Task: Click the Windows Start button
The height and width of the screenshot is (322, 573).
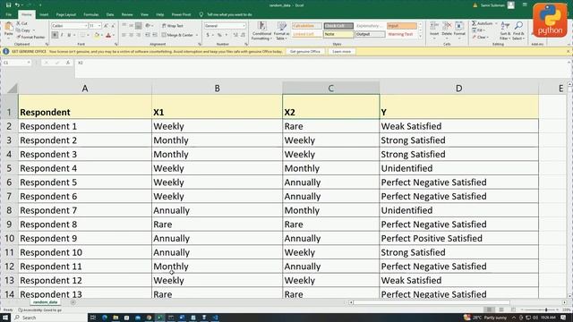Action: coord(5,318)
